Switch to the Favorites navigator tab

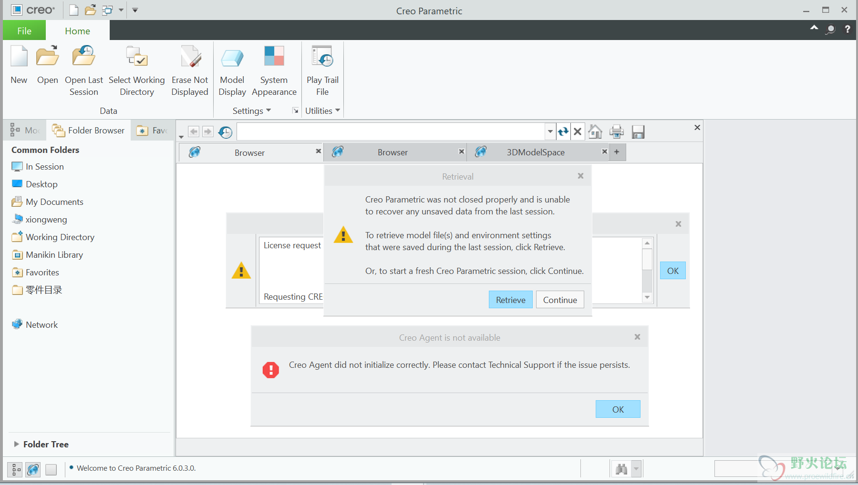pyautogui.click(x=152, y=130)
